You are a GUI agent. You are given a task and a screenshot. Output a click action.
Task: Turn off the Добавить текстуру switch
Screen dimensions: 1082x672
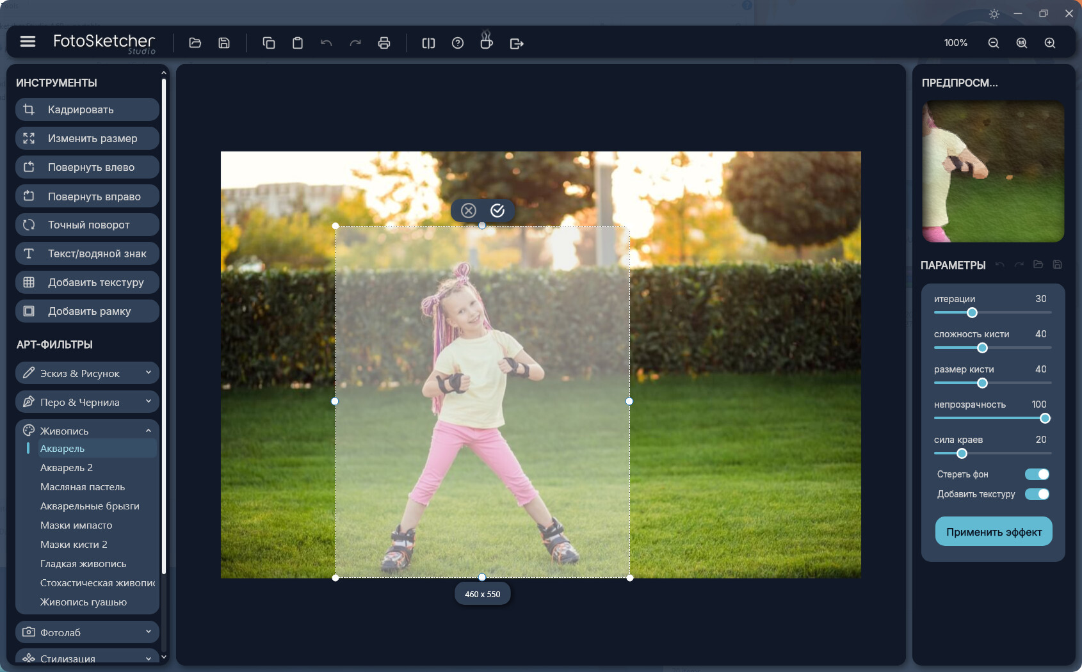pos(1037,494)
